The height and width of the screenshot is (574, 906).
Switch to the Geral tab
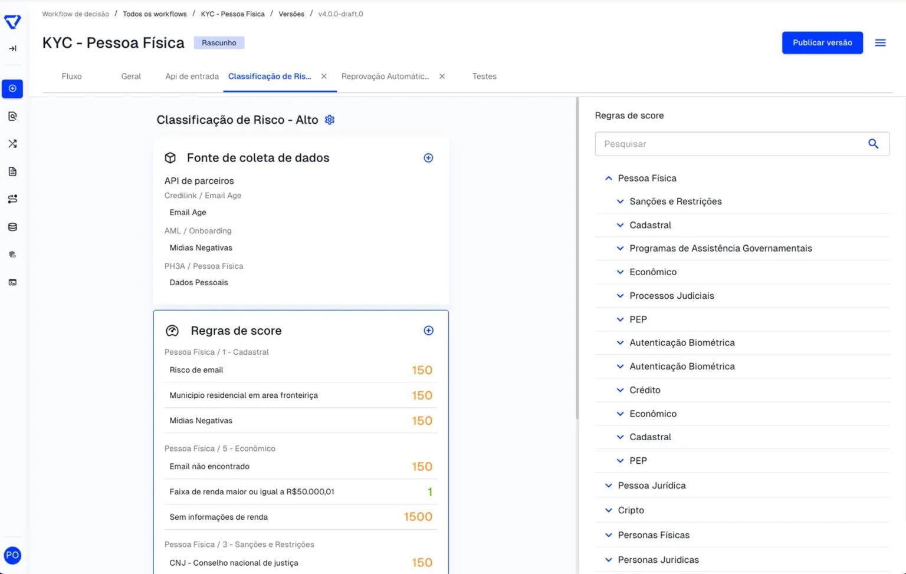131,77
